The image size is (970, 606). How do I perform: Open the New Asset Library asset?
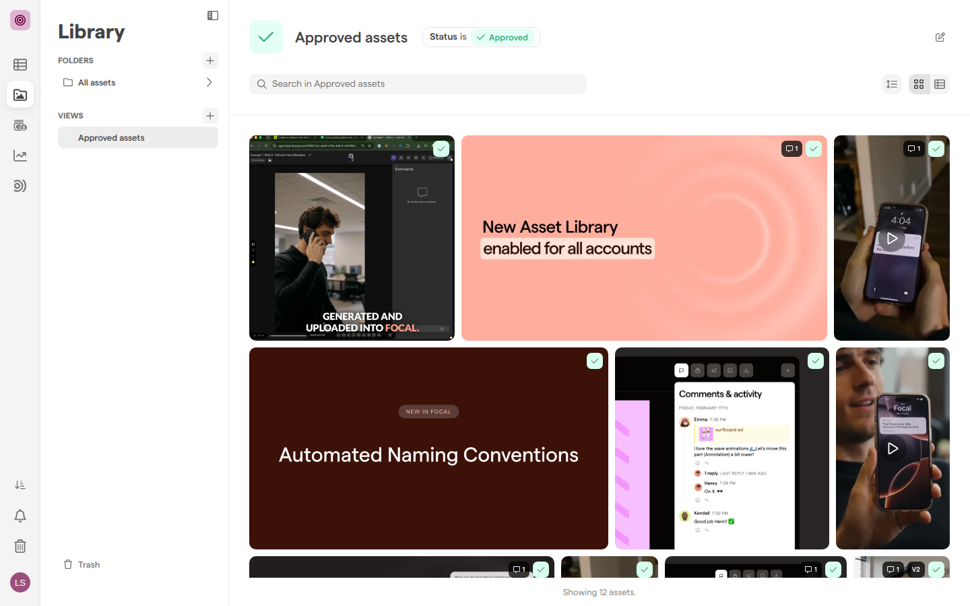644,238
